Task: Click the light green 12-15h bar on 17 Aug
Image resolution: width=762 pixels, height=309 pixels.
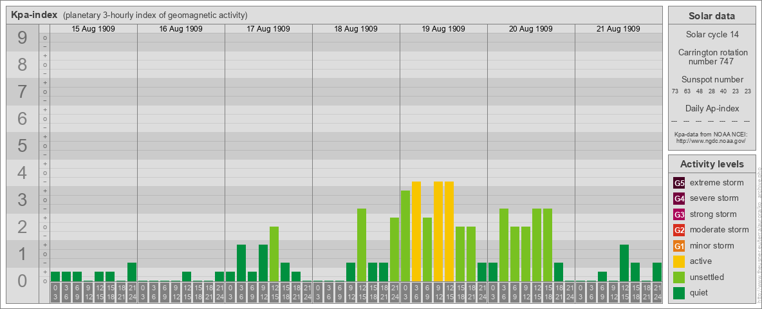Action: (x=274, y=254)
